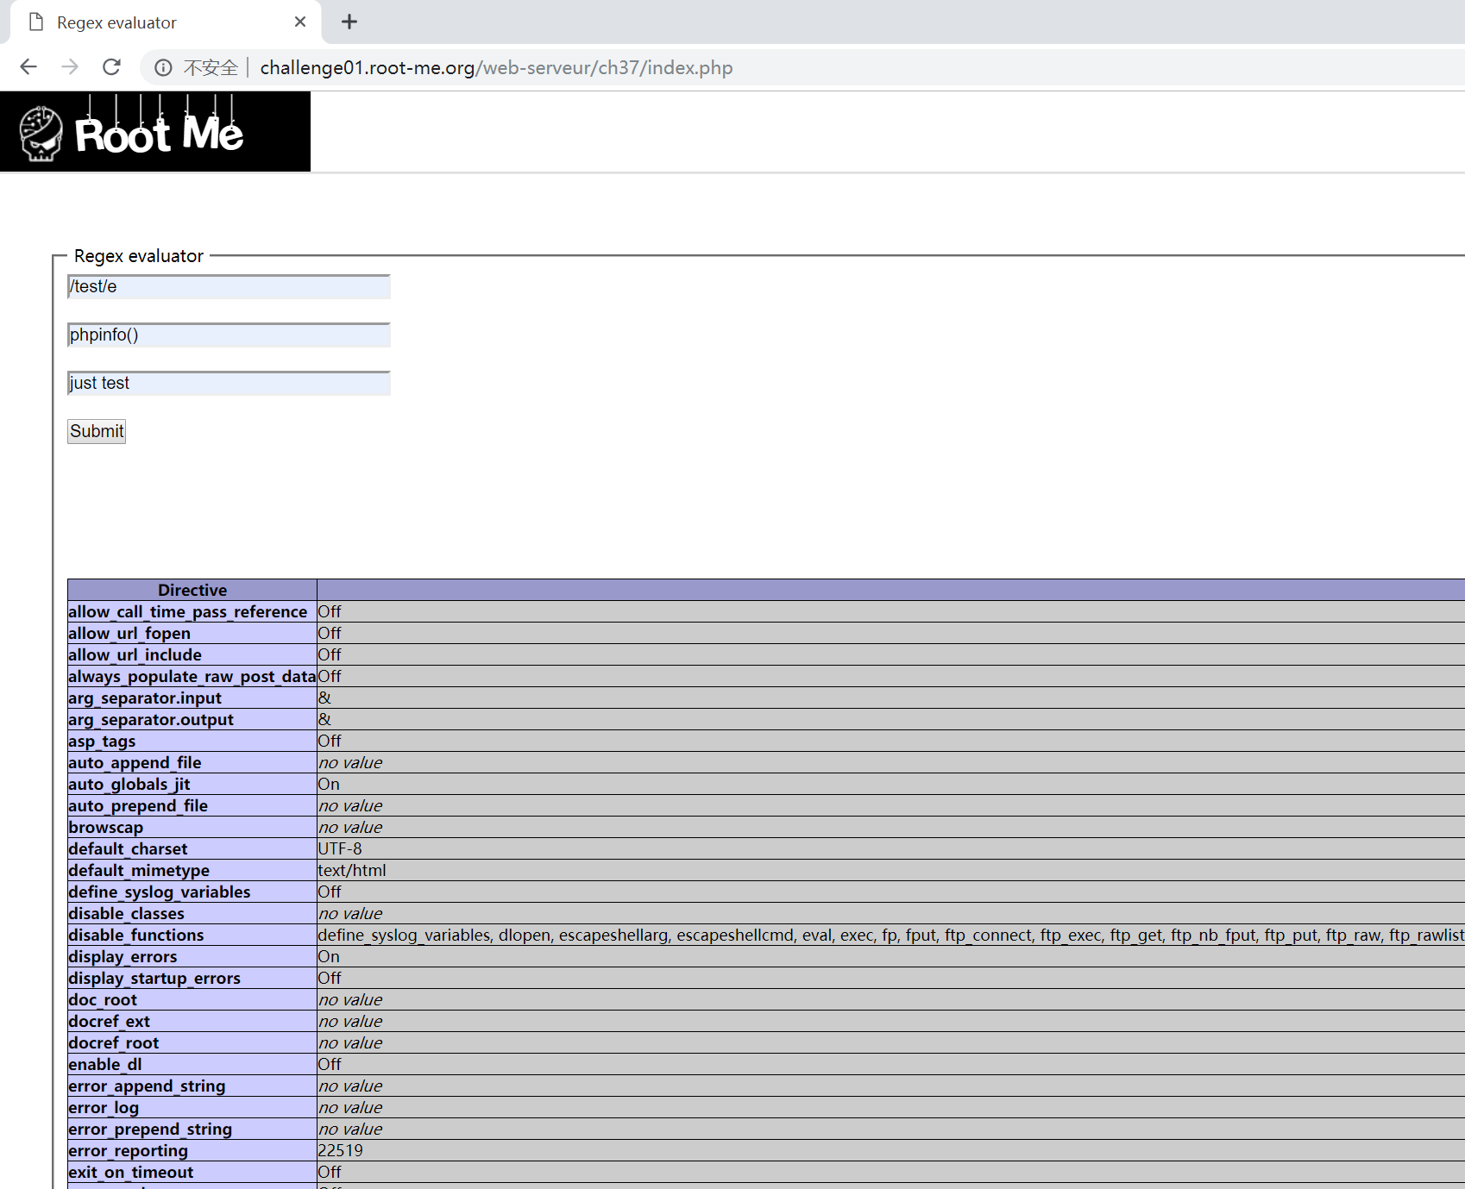1465x1189 pixels.
Task: Focus the field containing phpinfo()
Action: pyautogui.click(x=229, y=335)
